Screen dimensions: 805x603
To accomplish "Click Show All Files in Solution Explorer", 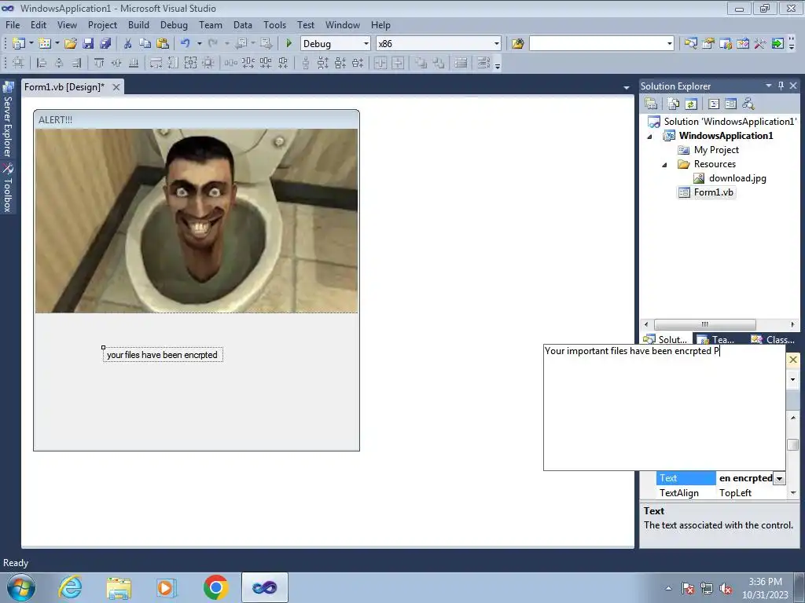I will click(674, 104).
